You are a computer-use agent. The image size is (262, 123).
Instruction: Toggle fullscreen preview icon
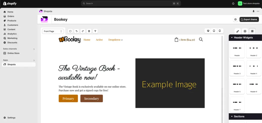click(x=70, y=31)
